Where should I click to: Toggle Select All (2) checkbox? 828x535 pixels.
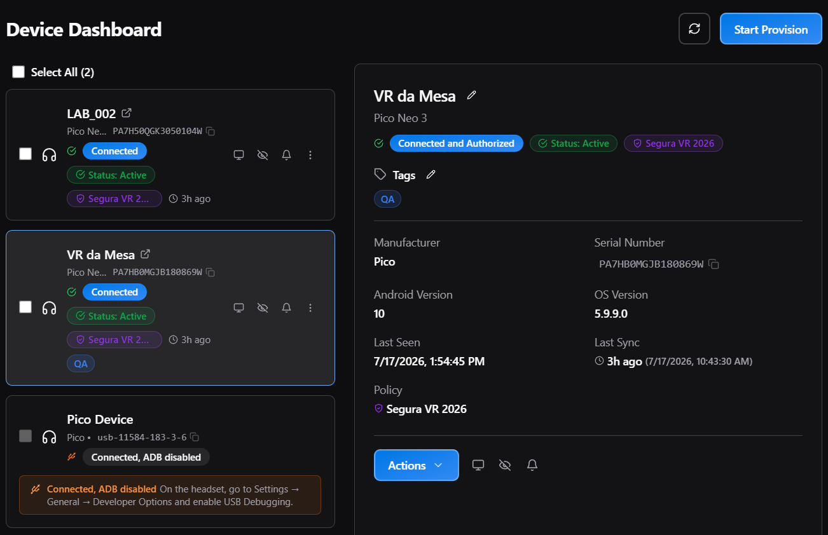[x=18, y=72]
